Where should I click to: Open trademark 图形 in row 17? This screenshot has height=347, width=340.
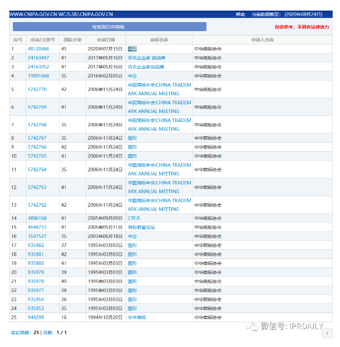tap(132, 246)
